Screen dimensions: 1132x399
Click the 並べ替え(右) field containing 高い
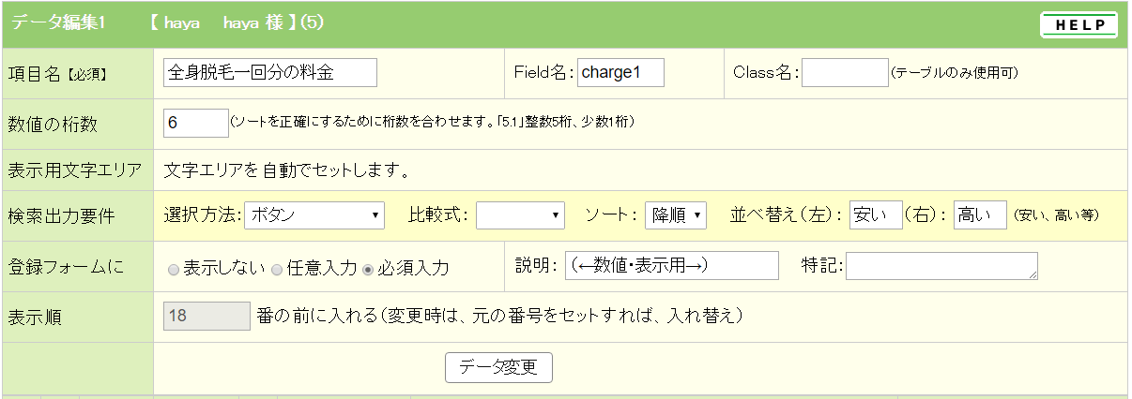click(x=979, y=215)
